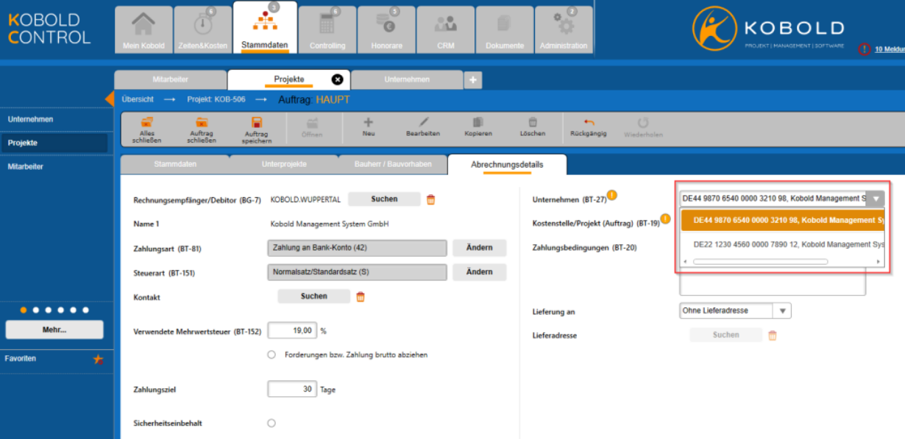Click the Auftrag speichern save icon
Image resolution: width=905 pixels, height=439 pixels.
(x=257, y=123)
